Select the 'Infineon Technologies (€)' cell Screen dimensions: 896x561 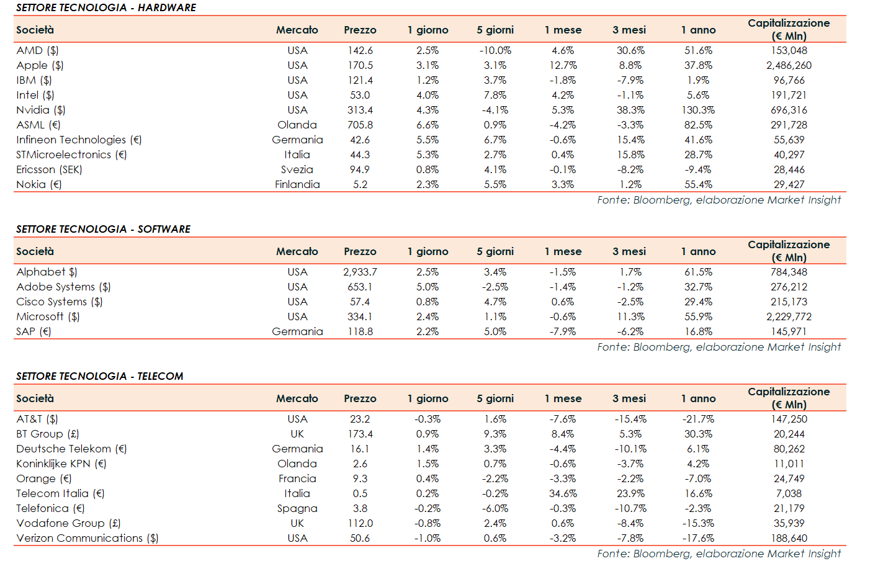(79, 140)
